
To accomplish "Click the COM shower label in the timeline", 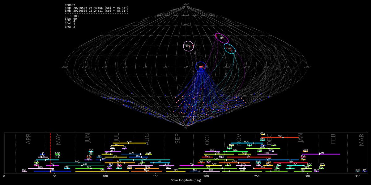I will click(x=277, y=170).
